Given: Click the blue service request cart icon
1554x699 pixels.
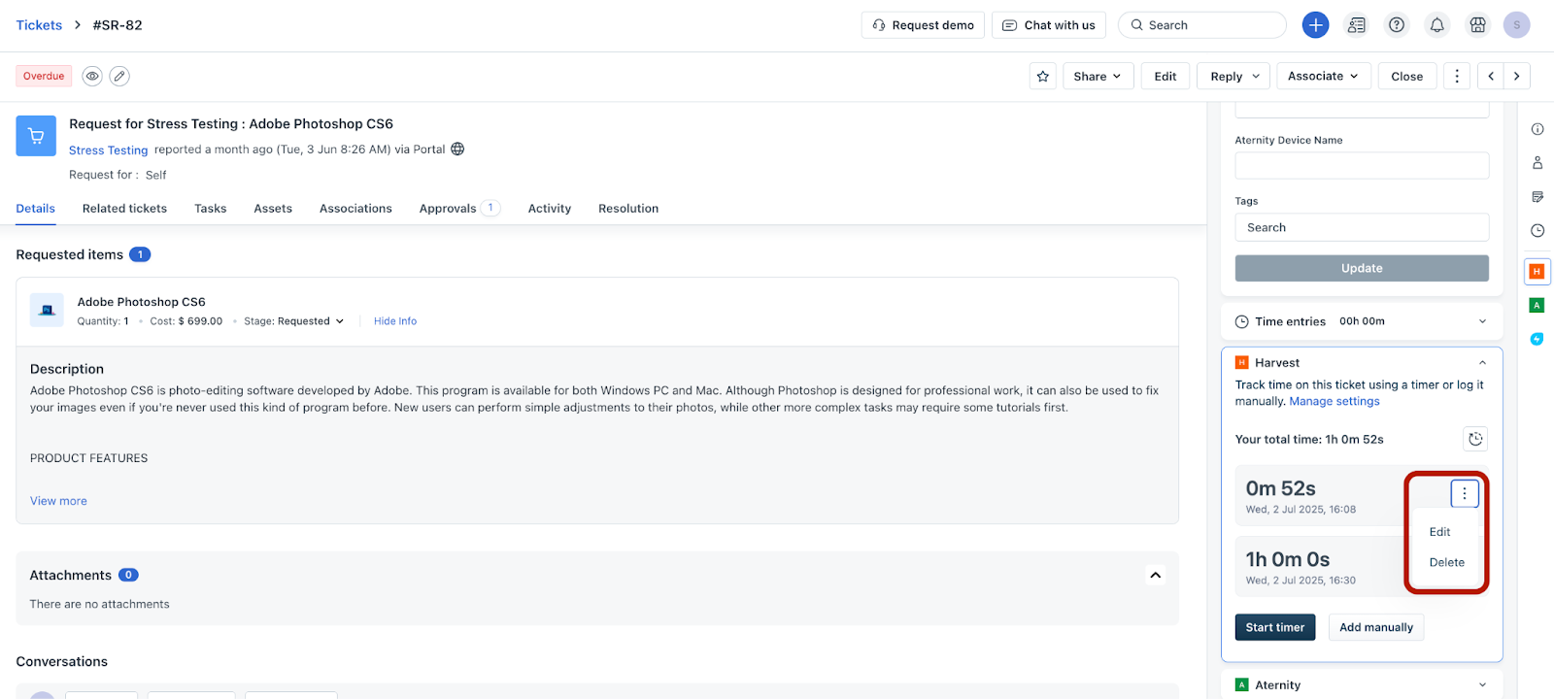Looking at the screenshot, I should [x=36, y=136].
